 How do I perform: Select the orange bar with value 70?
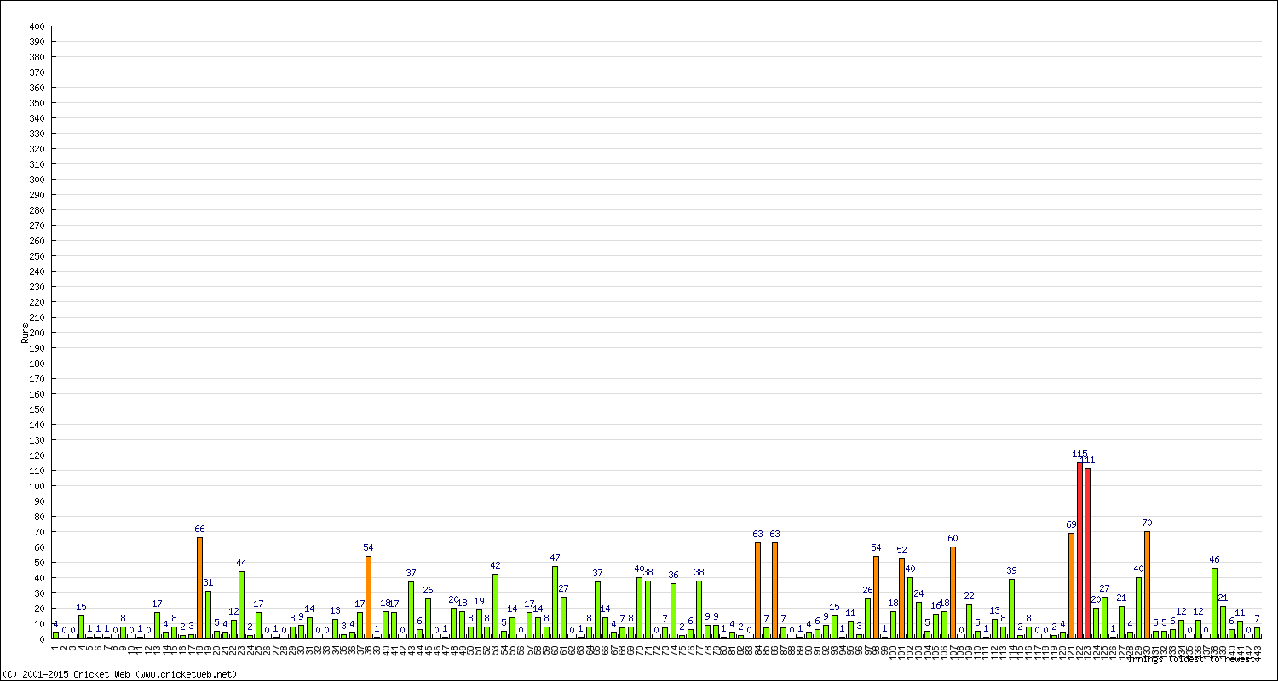click(1148, 585)
